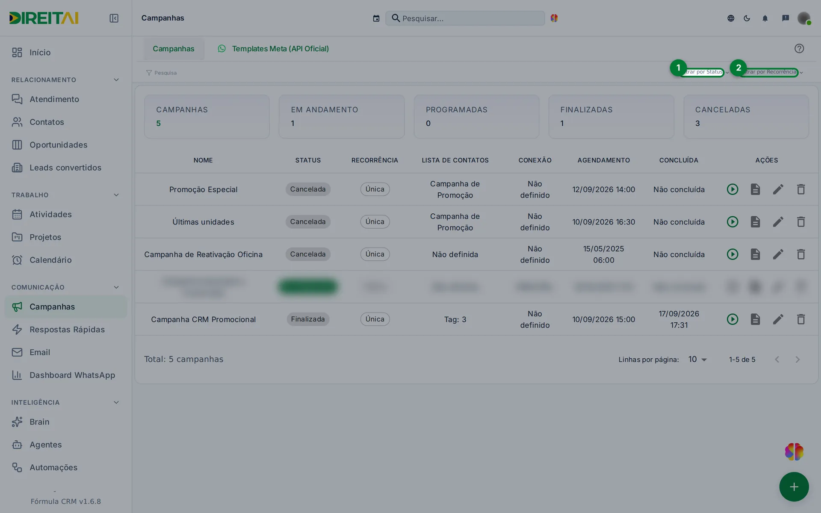The width and height of the screenshot is (821, 513).
Task: Open Respostas Rápidas page
Action: 66,329
